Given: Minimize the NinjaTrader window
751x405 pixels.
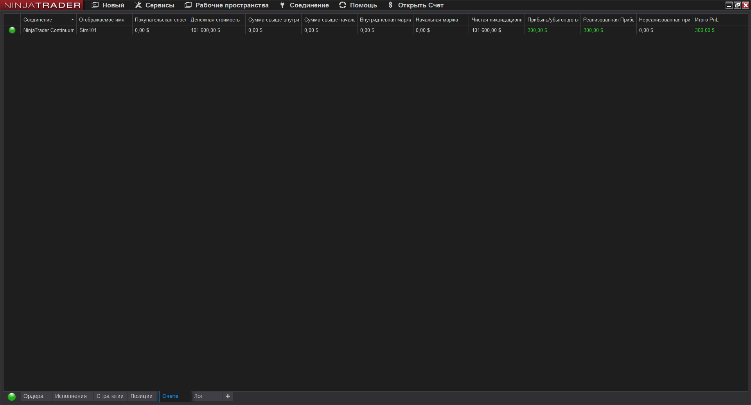Looking at the screenshot, I should (729, 5).
